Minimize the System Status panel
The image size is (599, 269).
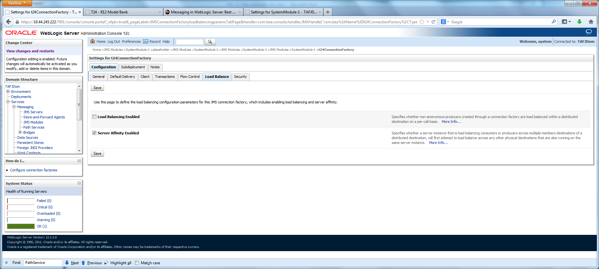[x=79, y=183]
